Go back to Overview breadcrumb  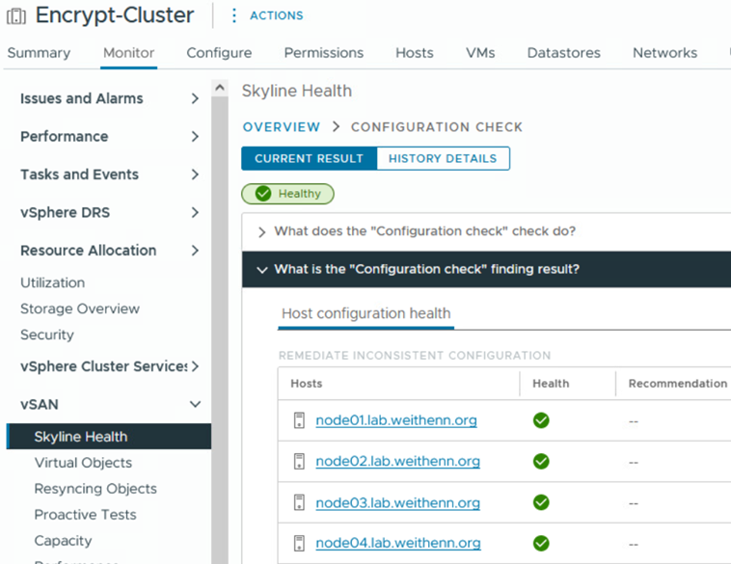tap(282, 127)
